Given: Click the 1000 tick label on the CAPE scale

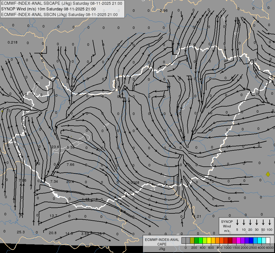Looking at the screenshot, I should pyautogui.click(x=228, y=248).
